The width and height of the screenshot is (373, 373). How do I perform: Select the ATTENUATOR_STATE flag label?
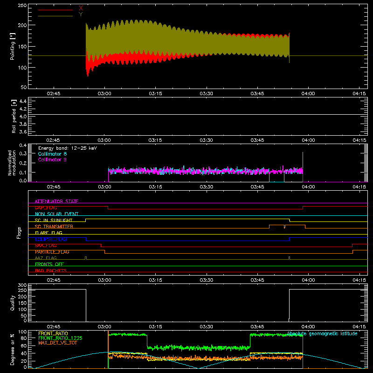pyautogui.click(x=56, y=201)
